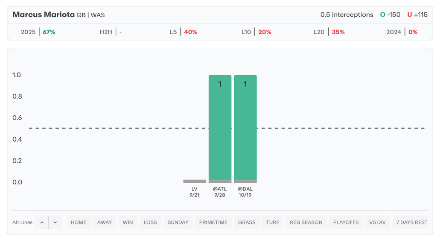Select the @DAL 10/19 green bar
The image size is (437, 242).
point(245,128)
